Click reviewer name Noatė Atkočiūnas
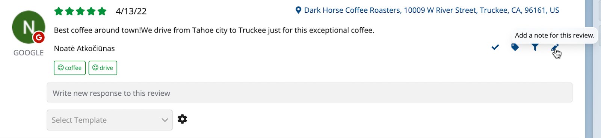The image size is (601, 138). click(x=85, y=49)
